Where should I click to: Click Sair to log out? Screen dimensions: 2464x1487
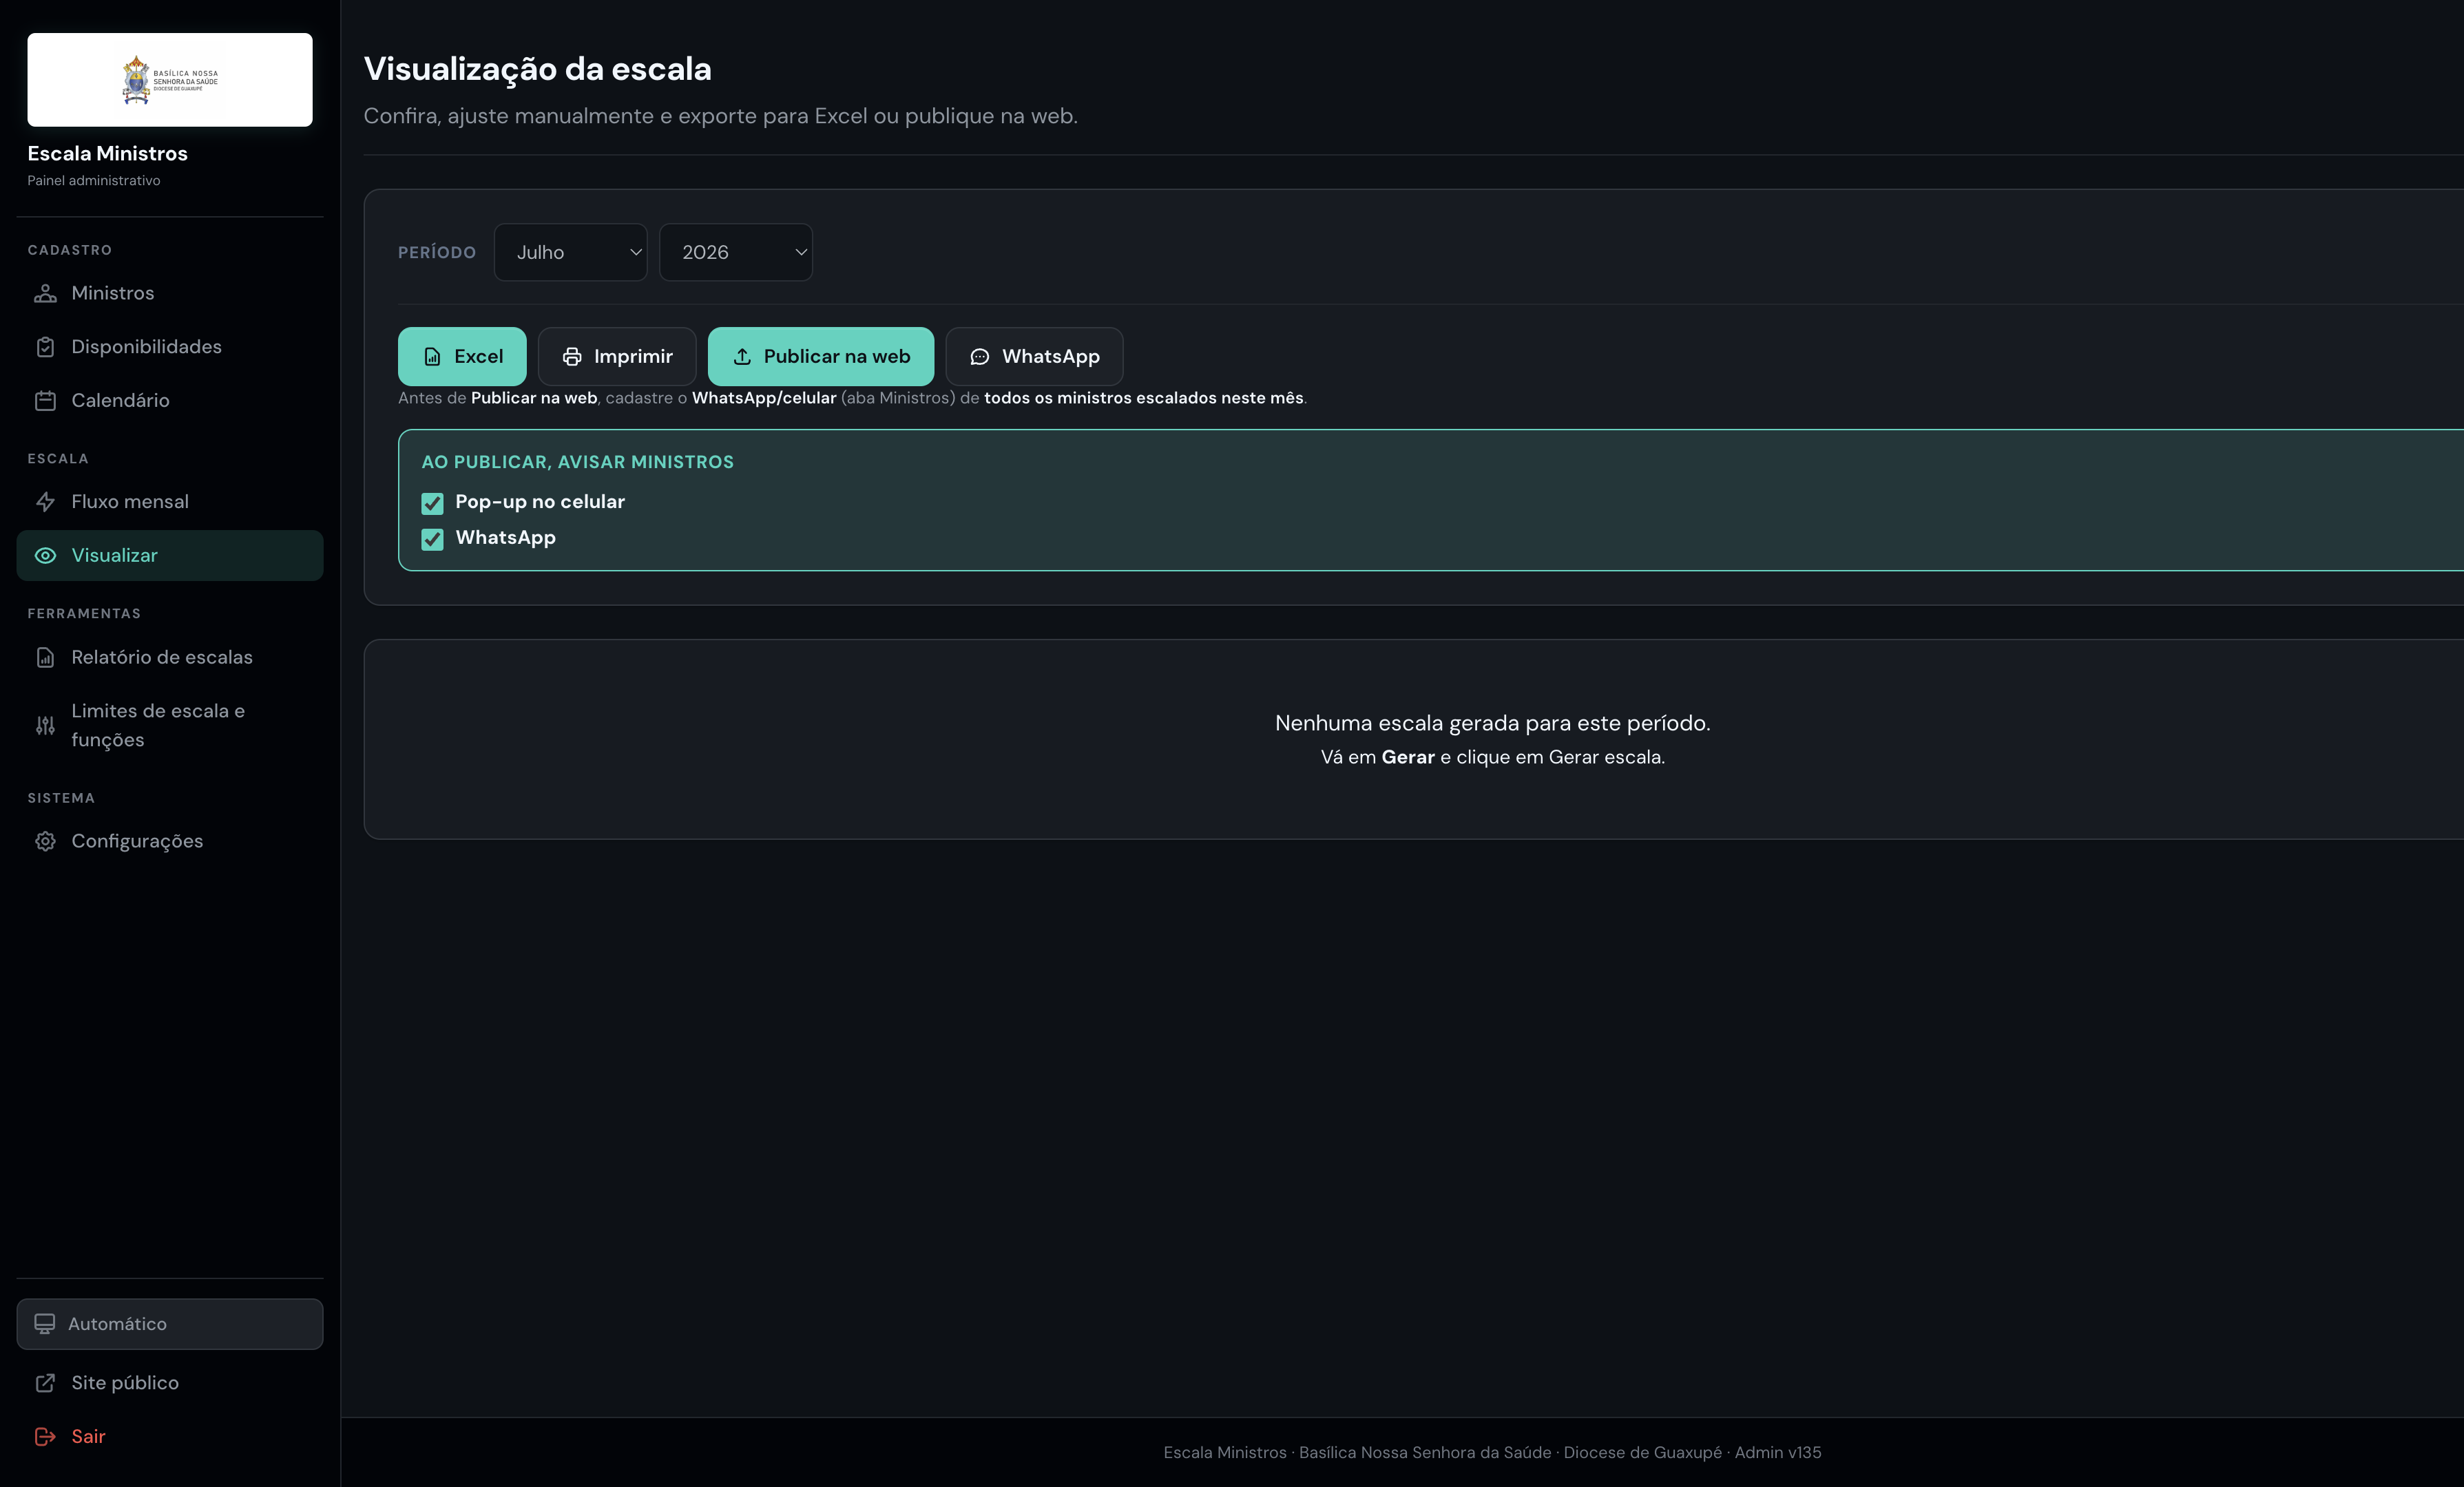click(x=170, y=1437)
